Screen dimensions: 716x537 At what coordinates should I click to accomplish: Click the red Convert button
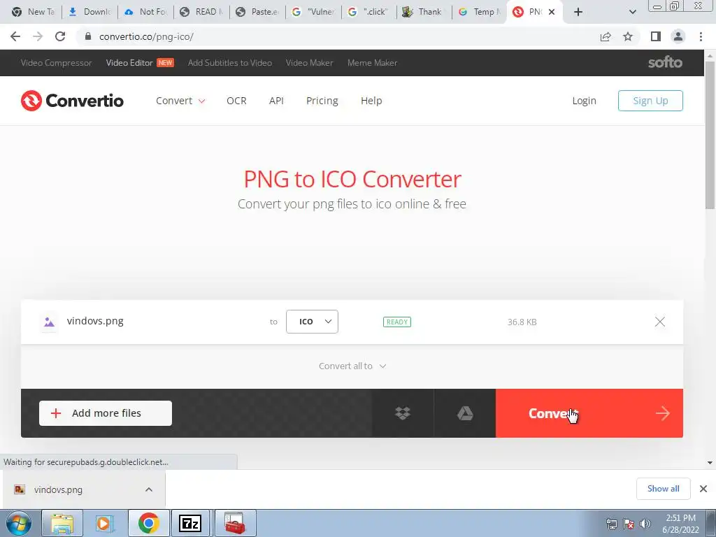click(589, 413)
